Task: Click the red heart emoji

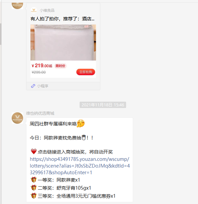Action: pyautogui.click(x=34, y=151)
